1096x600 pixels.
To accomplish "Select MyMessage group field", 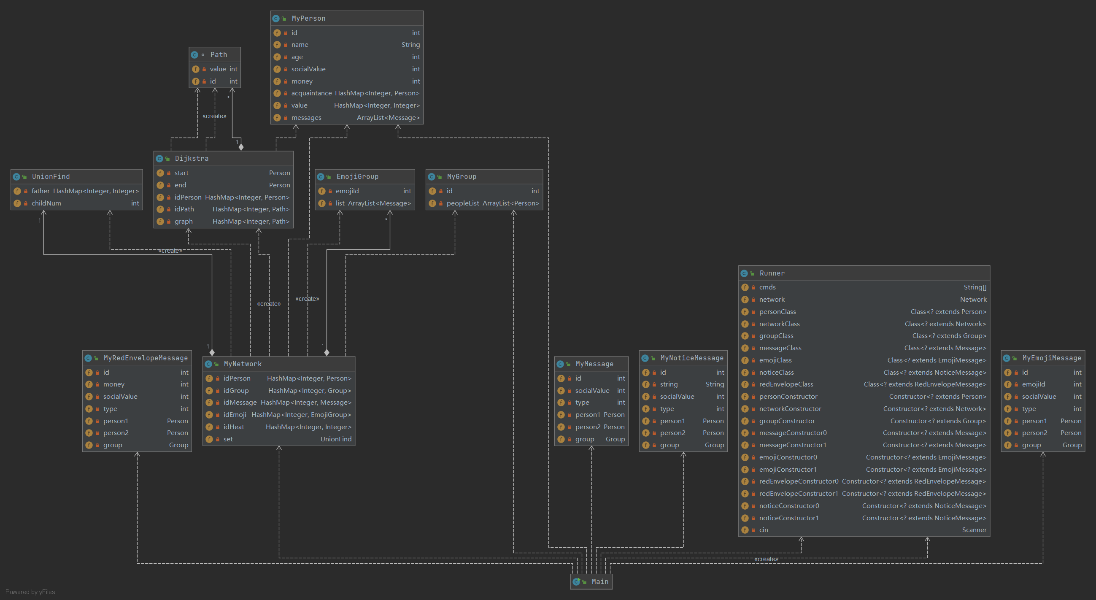I will [591, 439].
